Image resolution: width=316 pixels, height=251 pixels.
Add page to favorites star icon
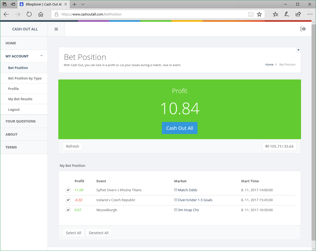[x=259, y=14]
